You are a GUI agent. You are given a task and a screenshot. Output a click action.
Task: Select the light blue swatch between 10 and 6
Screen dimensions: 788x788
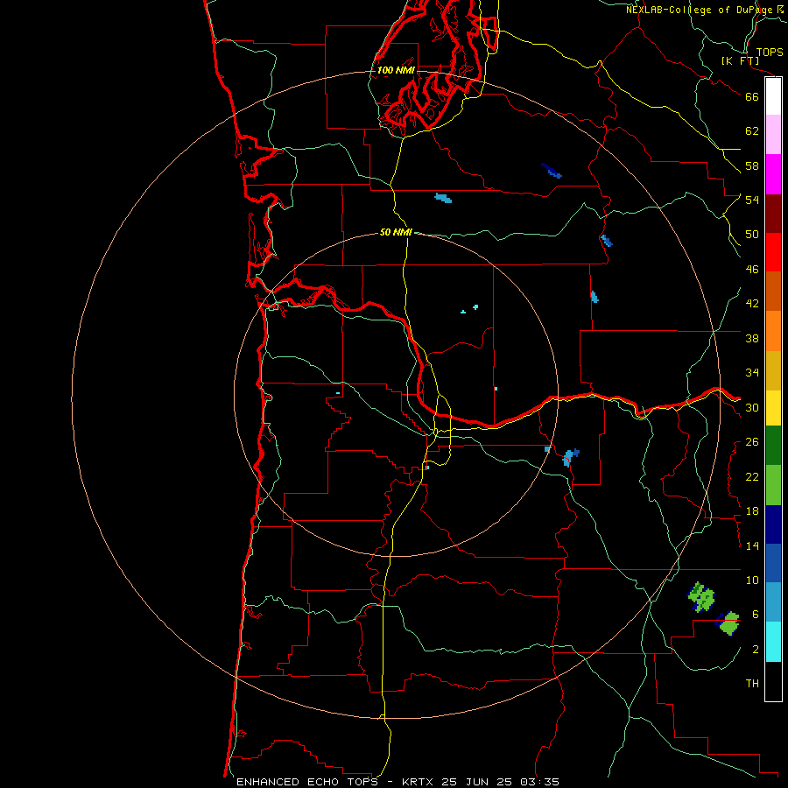[x=773, y=602]
